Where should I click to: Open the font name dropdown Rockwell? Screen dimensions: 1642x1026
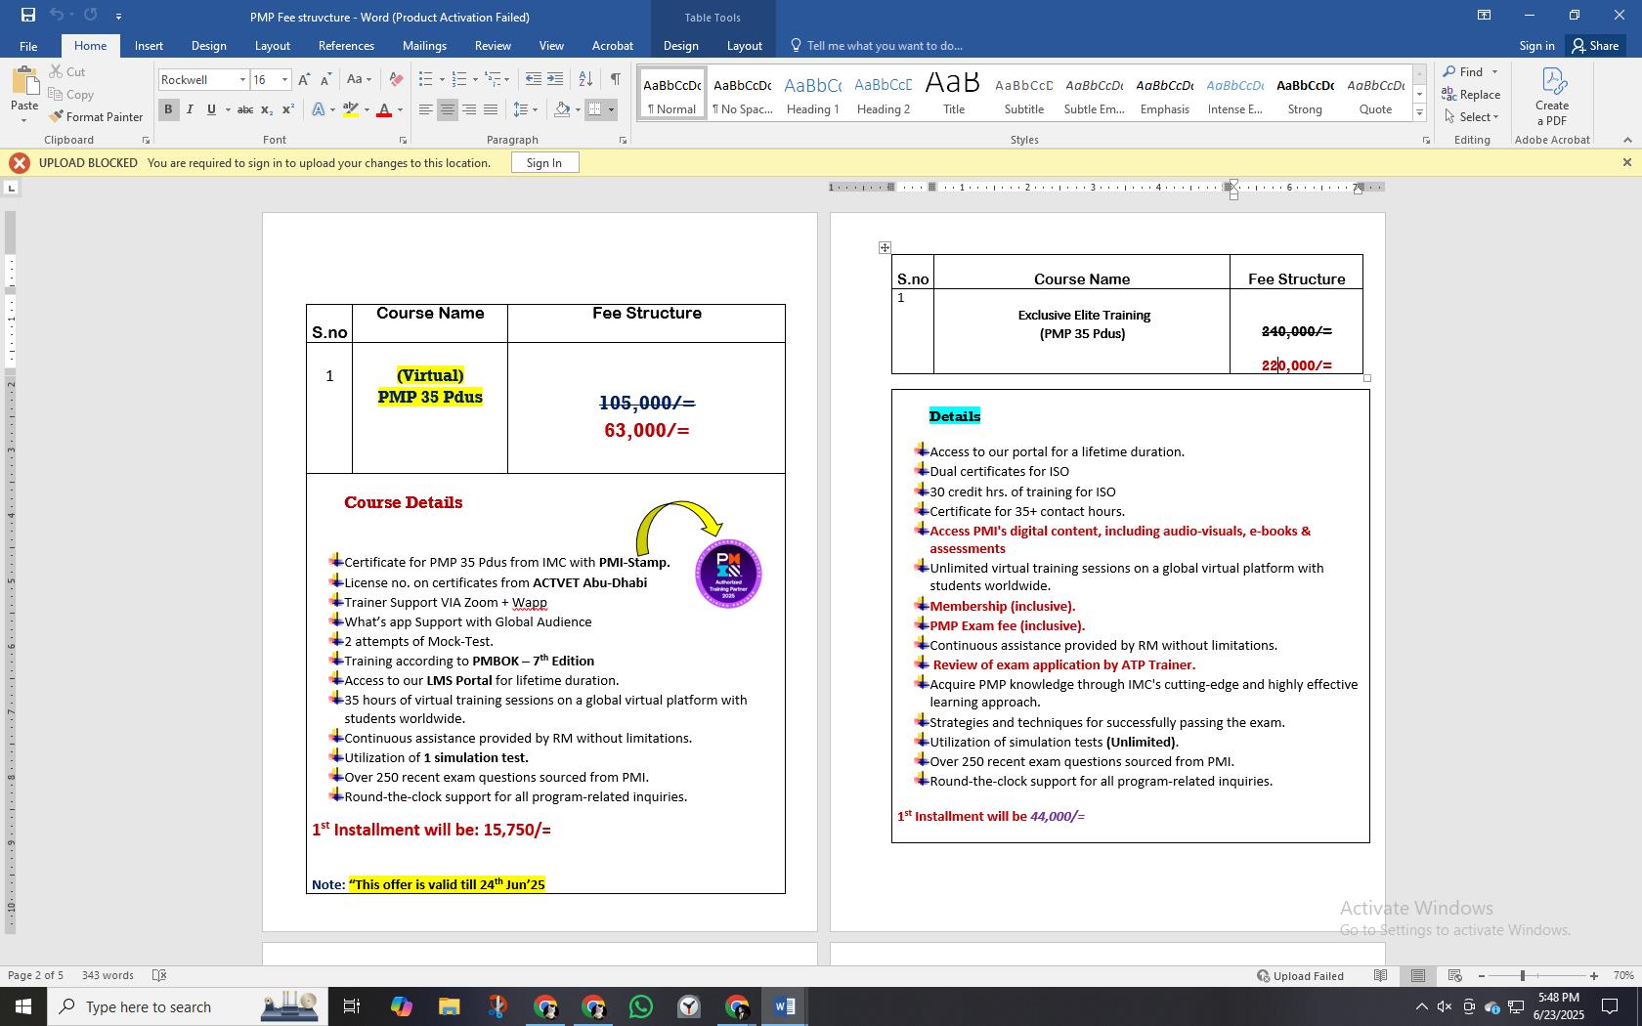tap(242, 80)
